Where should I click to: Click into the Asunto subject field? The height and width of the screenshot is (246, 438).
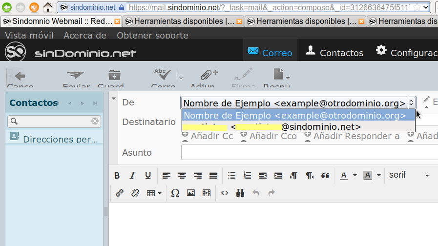308,153
